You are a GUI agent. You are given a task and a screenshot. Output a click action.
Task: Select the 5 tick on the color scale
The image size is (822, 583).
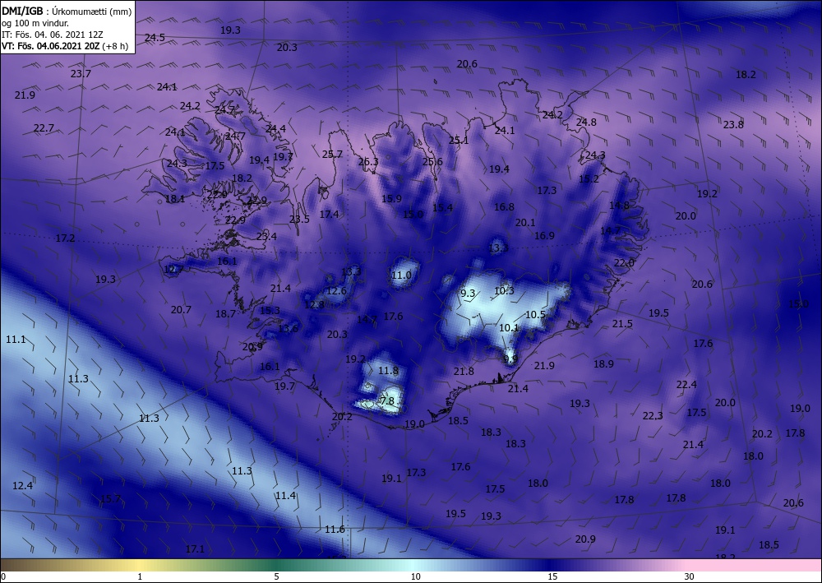coord(276,577)
